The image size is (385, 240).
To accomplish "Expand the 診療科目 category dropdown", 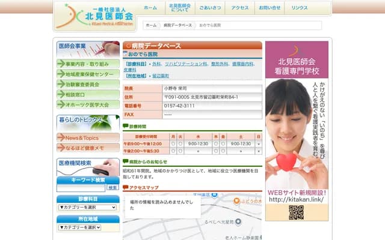I will 88,207.
